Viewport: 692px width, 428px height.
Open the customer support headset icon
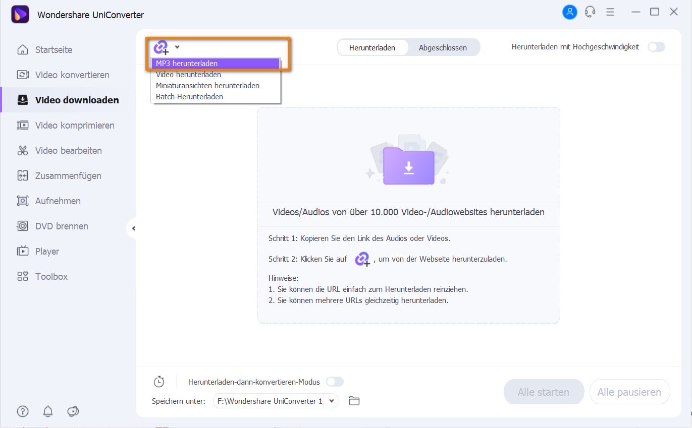pos(590,12)
